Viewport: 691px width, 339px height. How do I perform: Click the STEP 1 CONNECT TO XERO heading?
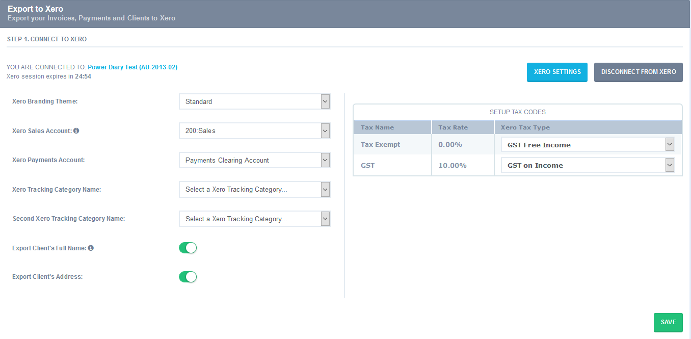tap(46, 39)
